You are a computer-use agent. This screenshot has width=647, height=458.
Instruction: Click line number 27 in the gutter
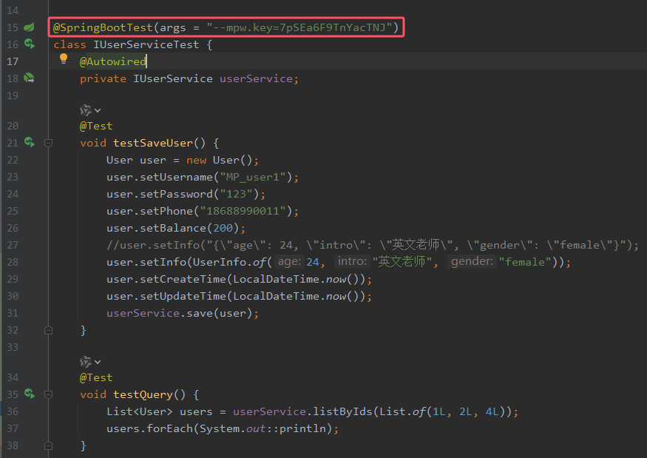pyautogui.click(x=13, y=245)
